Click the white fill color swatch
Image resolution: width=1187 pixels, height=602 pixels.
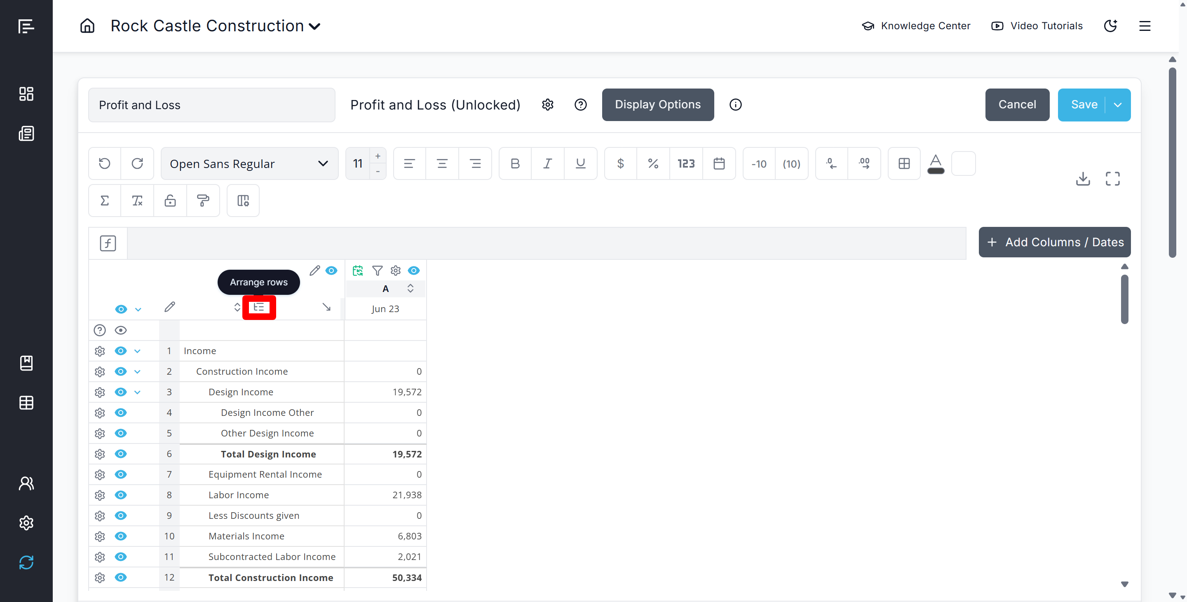point(963,163)
